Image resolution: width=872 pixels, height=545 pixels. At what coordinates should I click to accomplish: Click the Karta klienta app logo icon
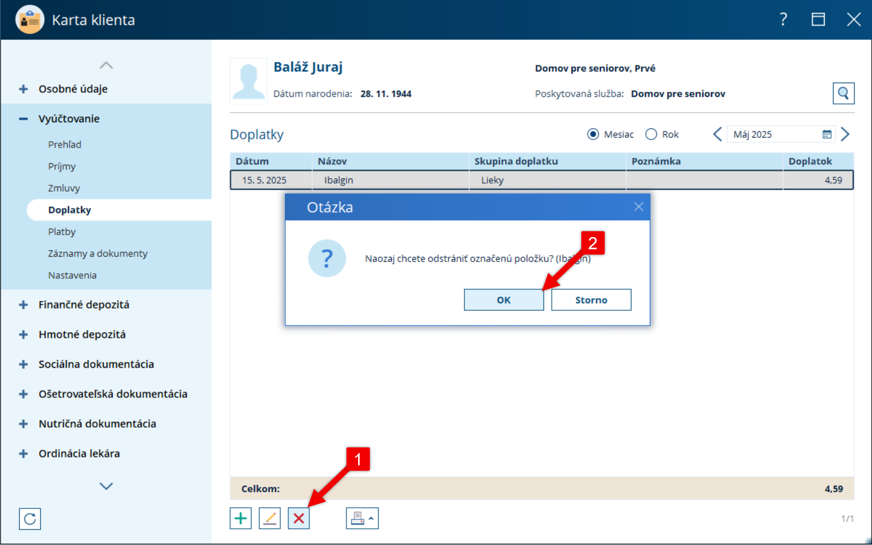click(30, 20)
